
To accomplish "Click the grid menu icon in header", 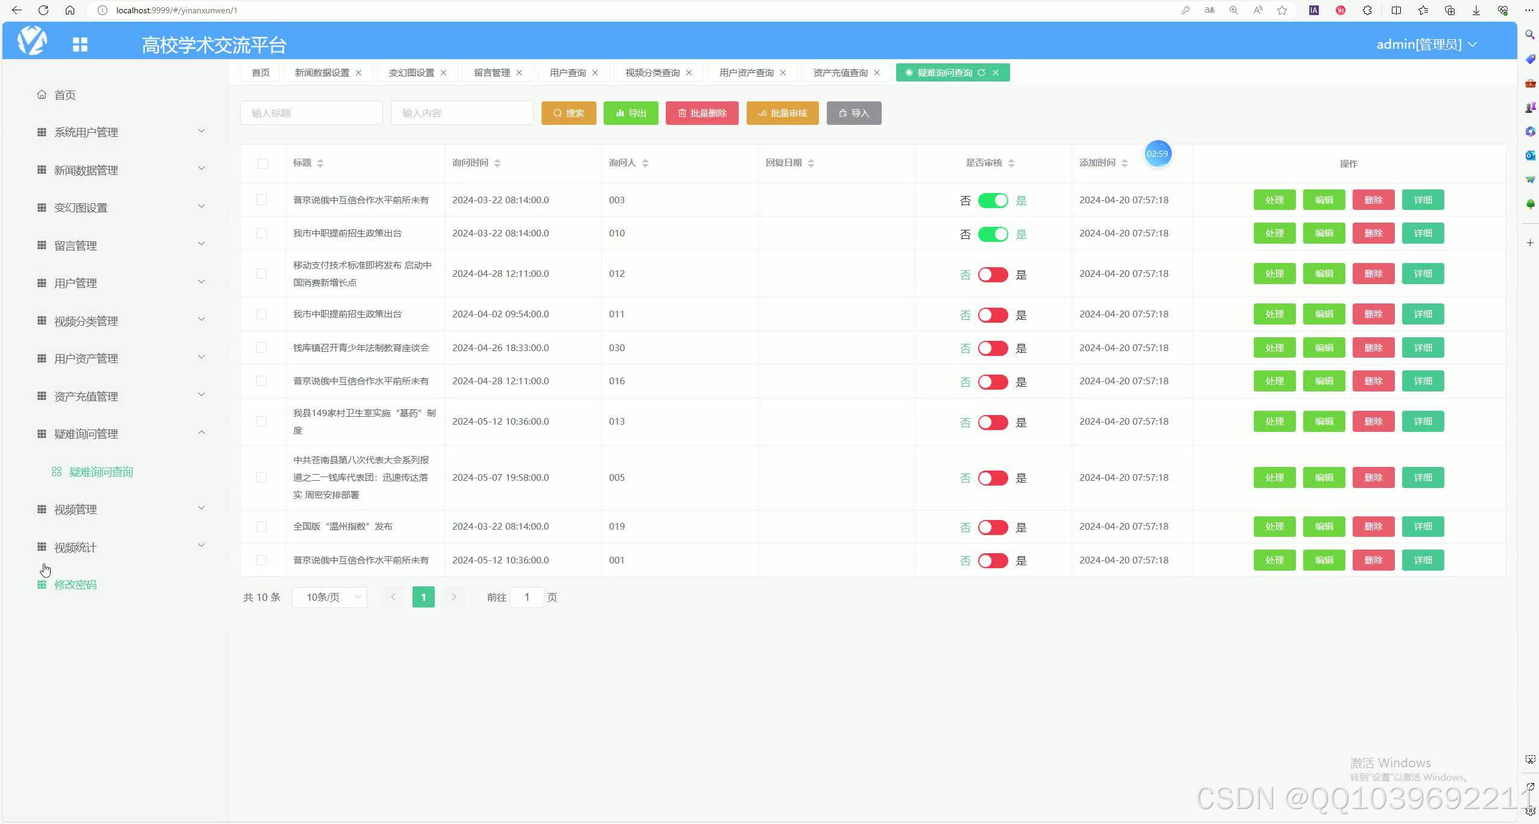I will (80, 44).
